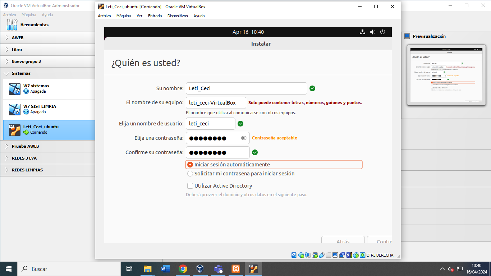
Task: Expand the REDES LIMPIAS group
Action: click(x=7, y=170)
